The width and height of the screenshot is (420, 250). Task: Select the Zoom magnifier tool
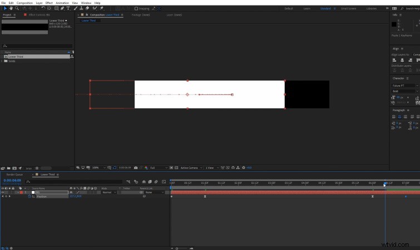coord(17,8)
